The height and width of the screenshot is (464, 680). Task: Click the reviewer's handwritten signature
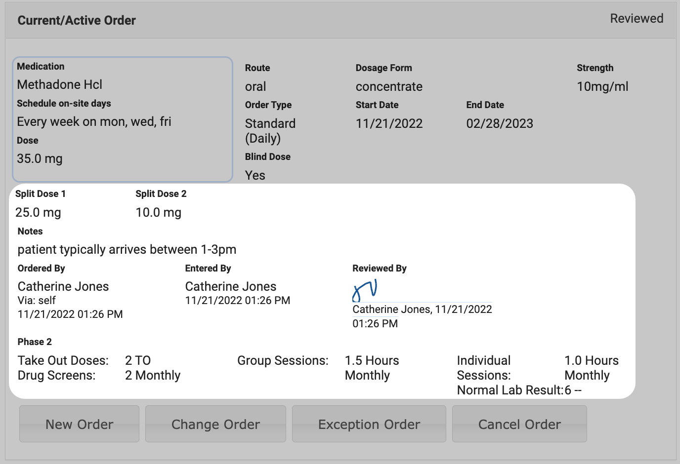(365, 291)
